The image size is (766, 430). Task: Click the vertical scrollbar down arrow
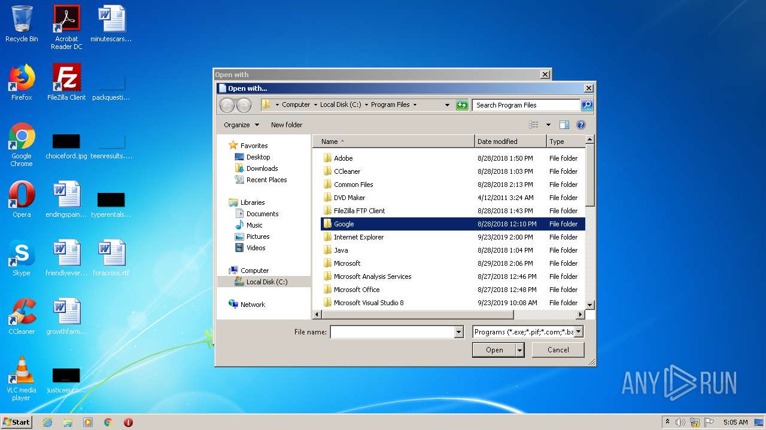(x=589, y=305)
